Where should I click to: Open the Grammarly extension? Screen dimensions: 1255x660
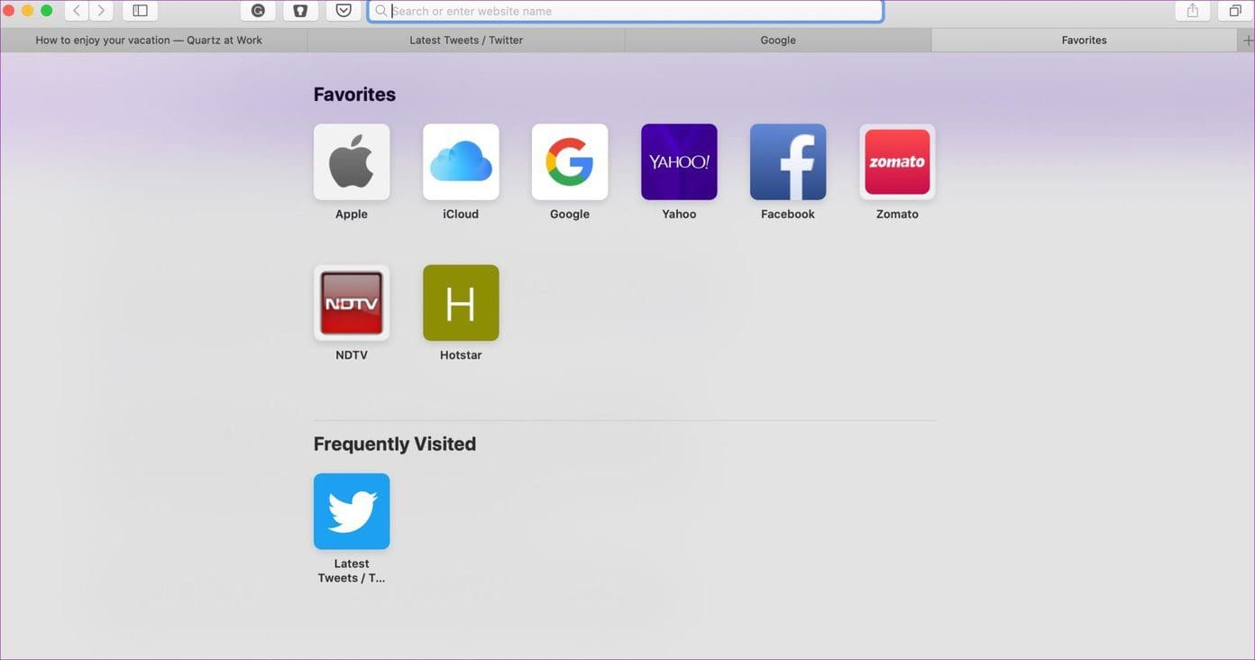(x=258, y=11)
